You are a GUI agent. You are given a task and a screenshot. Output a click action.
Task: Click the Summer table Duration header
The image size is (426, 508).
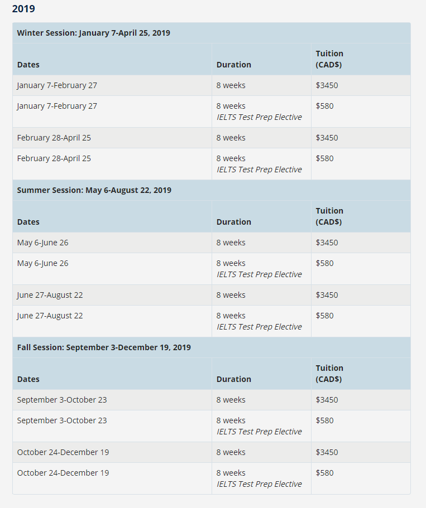tap(233, 222)
